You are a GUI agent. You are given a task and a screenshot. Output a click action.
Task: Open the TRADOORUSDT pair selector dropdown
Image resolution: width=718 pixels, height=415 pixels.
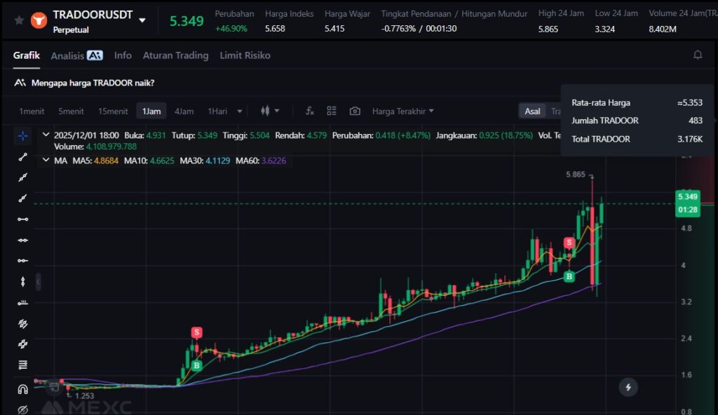pyautogui.click(x=142, y=20)
